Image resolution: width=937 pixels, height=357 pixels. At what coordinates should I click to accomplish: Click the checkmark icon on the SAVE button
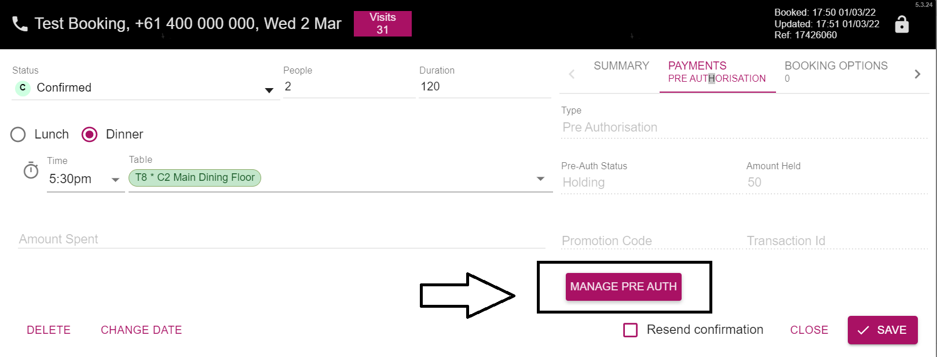[x=863, y=330]
